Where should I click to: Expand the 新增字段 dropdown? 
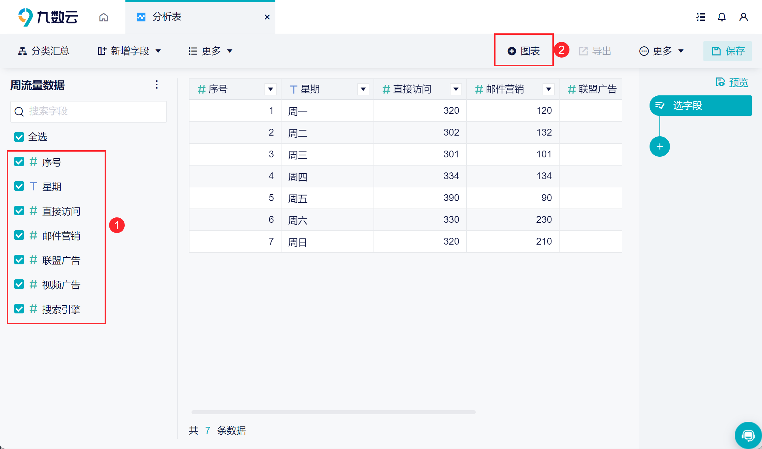pyautogui.click(x=129, y=51)
